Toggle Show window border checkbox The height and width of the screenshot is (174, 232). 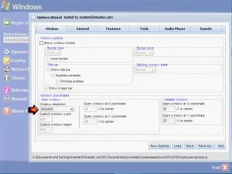click(x=41, y=43)
